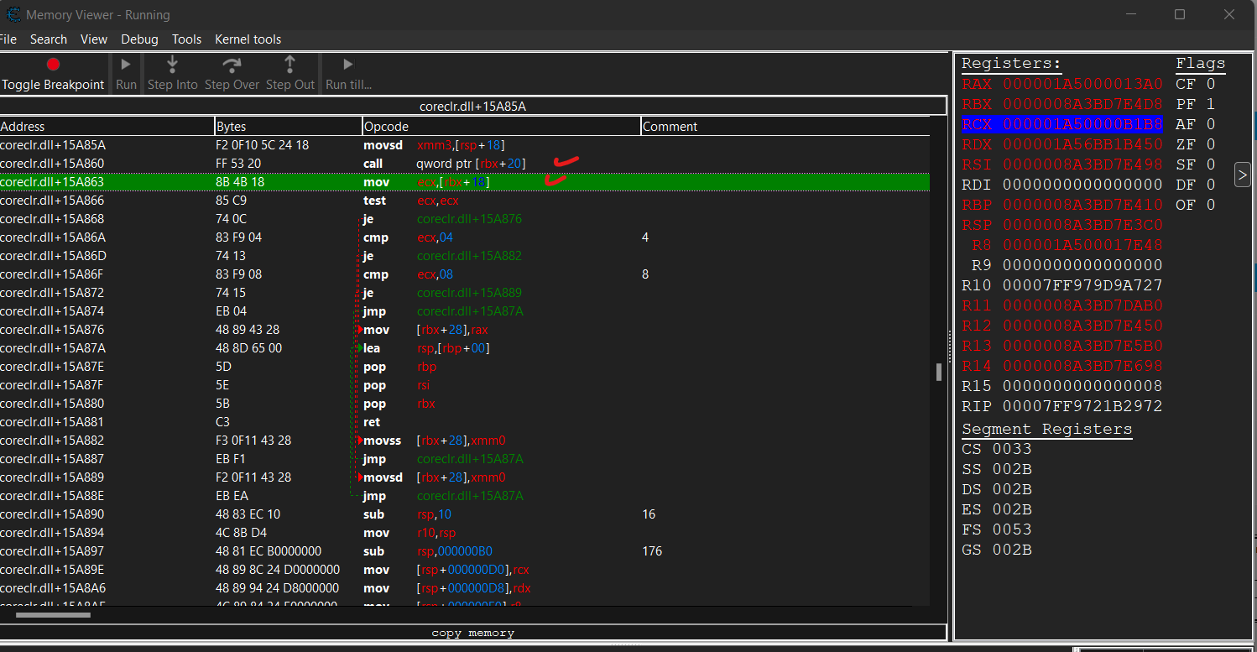Select the highlighted RCX register

coord(1062,124)
